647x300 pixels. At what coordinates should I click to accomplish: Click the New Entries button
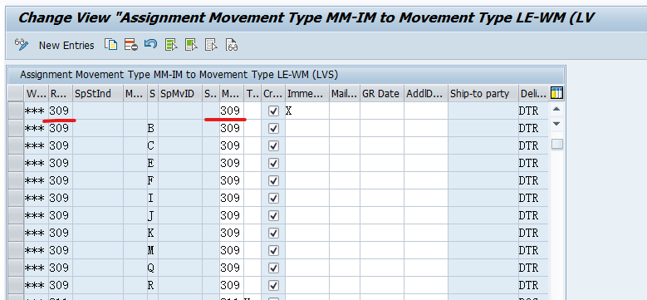[66, 45]
